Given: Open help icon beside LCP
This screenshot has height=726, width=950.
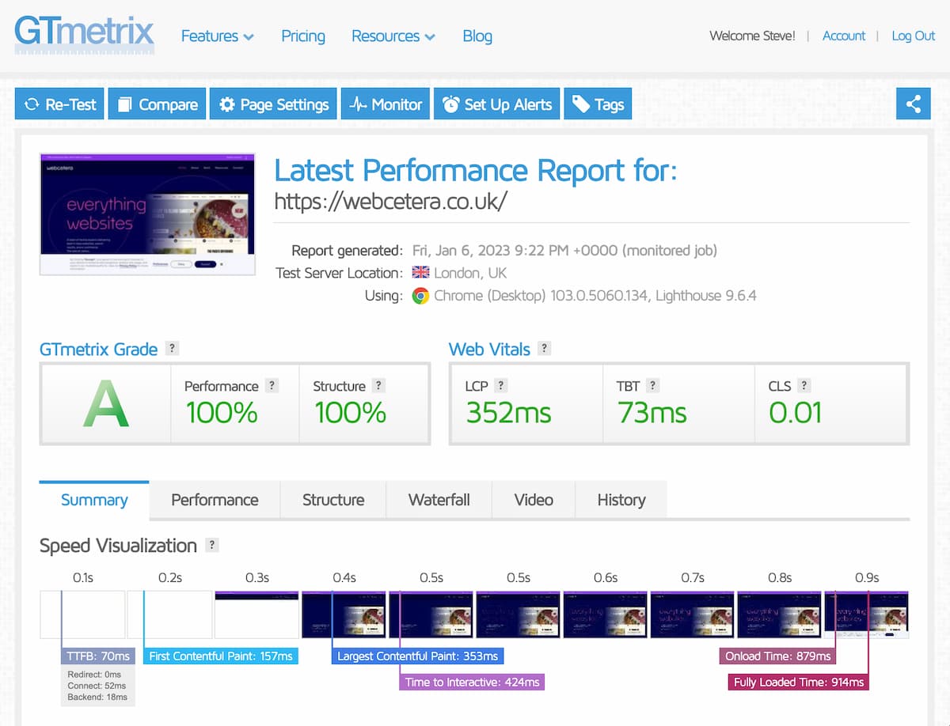Looking at the screenshot, I should pos(500,385).
